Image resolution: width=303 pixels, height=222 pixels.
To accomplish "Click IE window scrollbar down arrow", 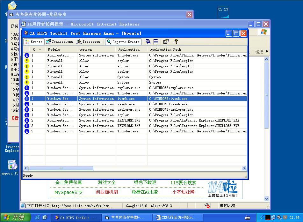I will pos(267,198).
